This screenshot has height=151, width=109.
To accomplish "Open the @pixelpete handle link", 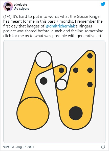I will pyautogui.click(x=21, y=9).
